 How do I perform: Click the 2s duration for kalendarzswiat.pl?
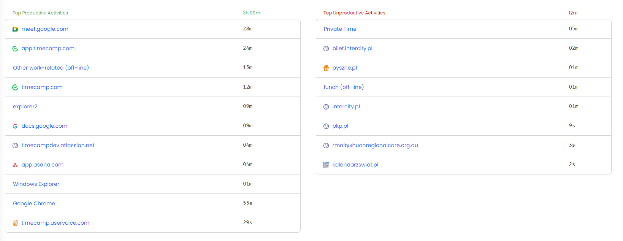point(572,164)
